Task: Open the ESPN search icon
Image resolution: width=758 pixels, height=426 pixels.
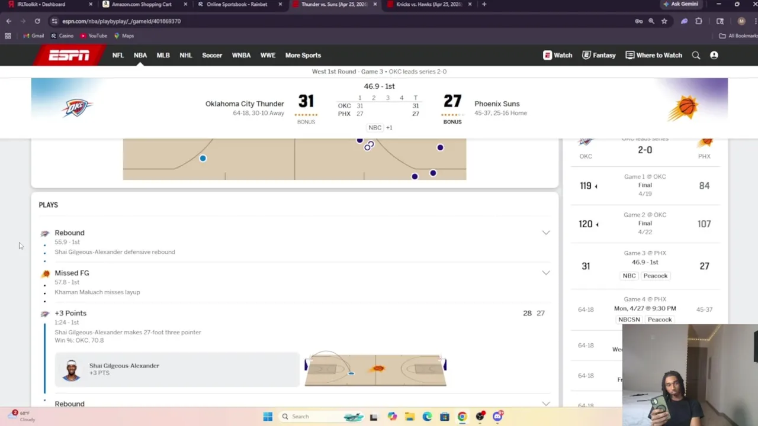Action: pyautogui.click(x=696, y=55)
